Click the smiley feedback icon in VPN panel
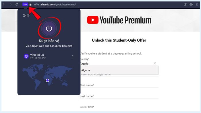Screen dimensions: 201x113 pyautogui.click(x=24, y=15)
